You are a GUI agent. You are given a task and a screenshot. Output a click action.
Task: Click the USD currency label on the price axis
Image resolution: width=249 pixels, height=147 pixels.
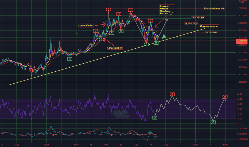pyautogui.click(x=243, y=2)
